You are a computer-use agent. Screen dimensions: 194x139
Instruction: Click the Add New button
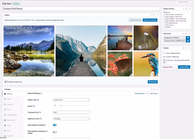point(16,4)
